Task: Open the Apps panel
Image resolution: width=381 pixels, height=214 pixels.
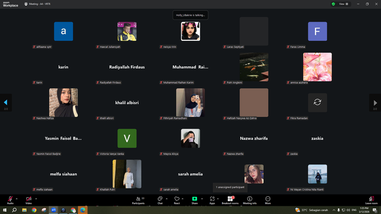Action: point(212,200)
